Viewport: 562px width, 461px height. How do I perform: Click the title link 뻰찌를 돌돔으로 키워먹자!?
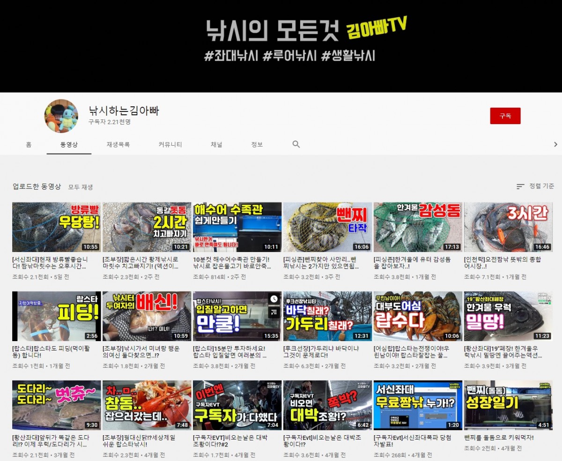[499, 438]
